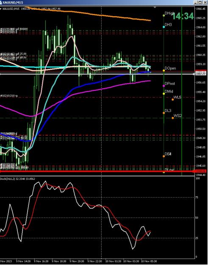Click price scale value 1964.00

pyautogui.click(x=201, y=27)
